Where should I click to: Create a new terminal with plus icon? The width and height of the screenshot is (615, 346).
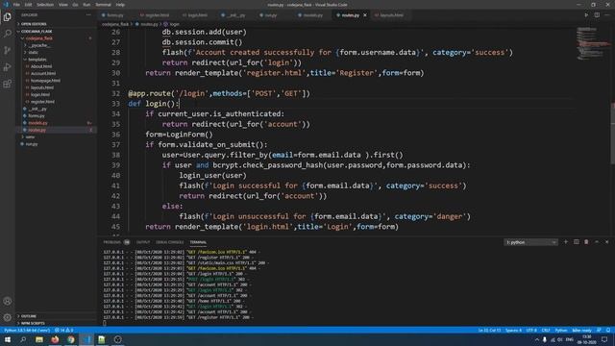coord(566,242)
